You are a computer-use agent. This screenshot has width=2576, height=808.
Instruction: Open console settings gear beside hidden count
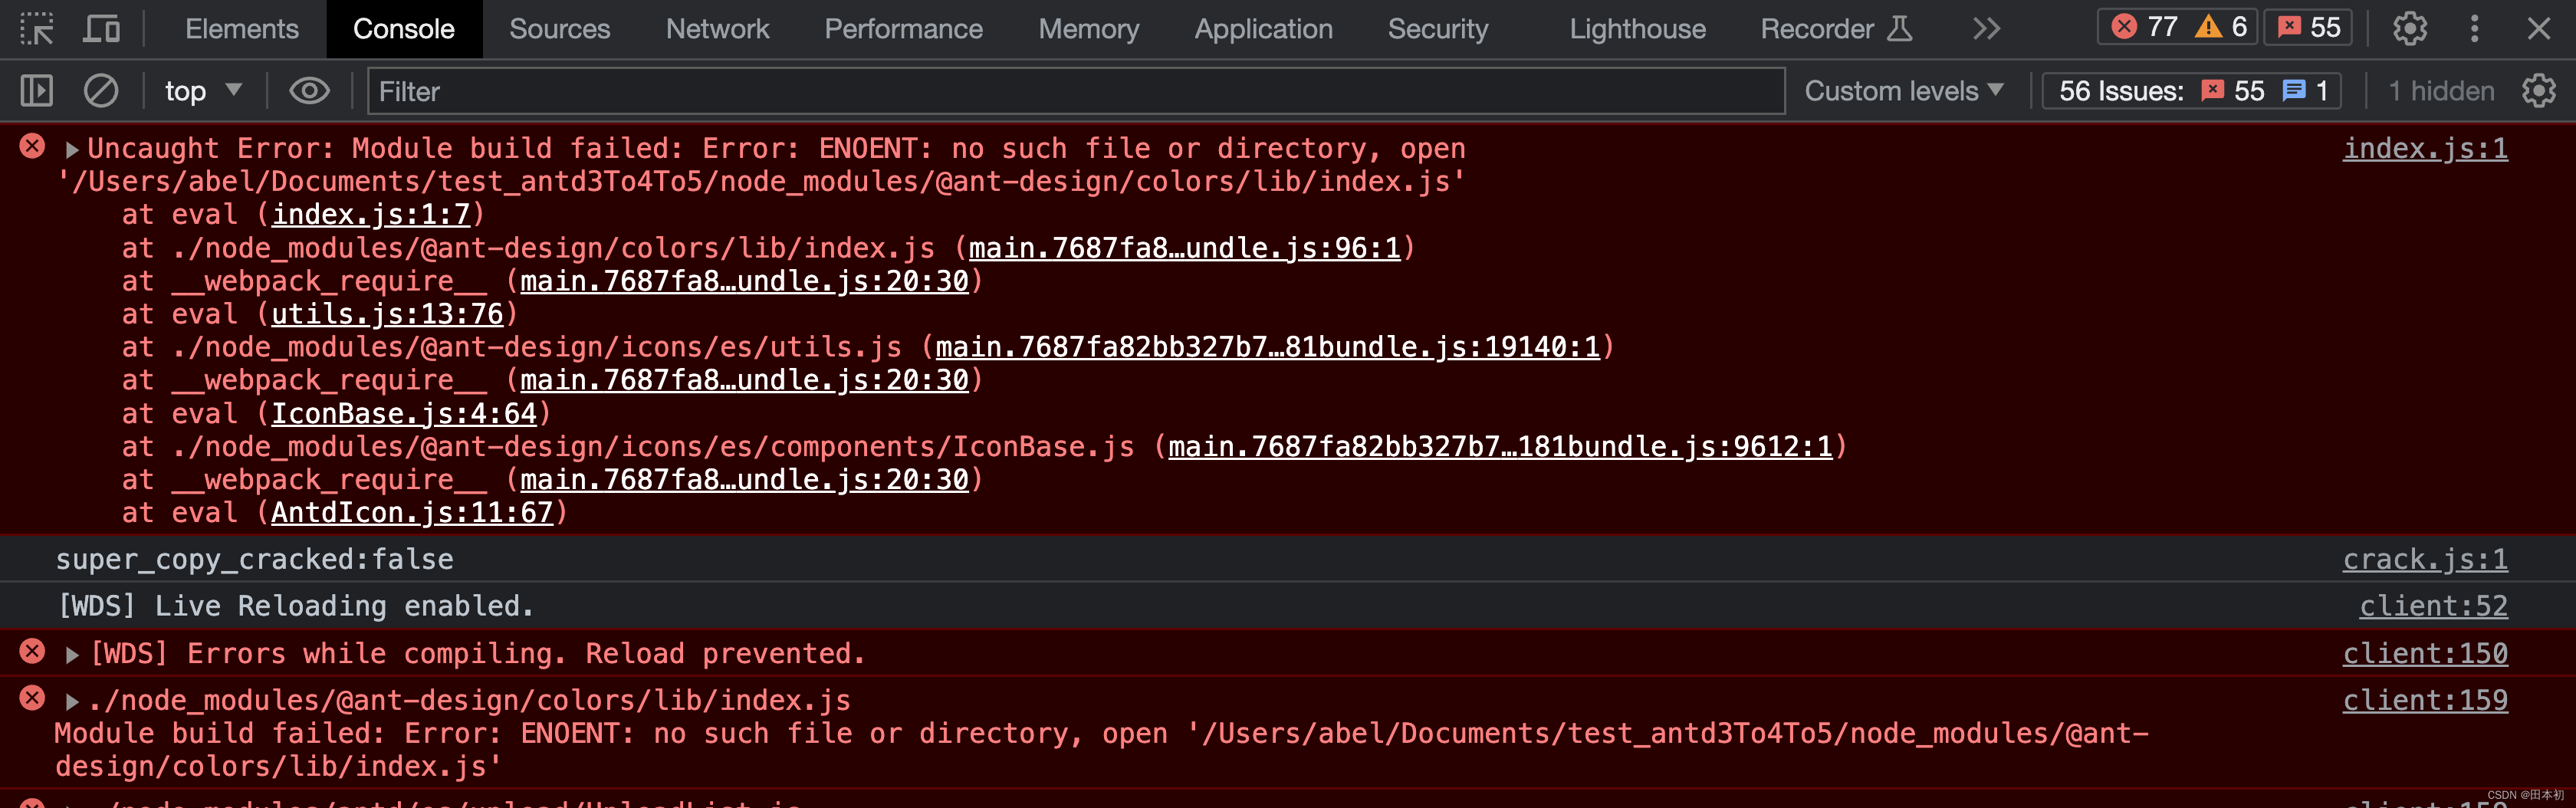(2538, 91)
